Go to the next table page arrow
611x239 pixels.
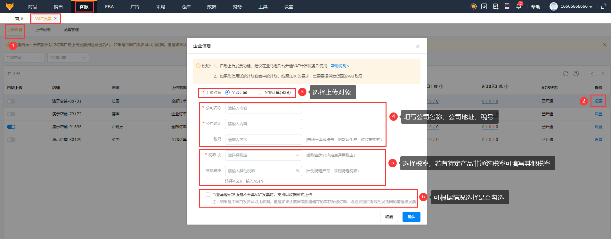click(x=603, y=74)
